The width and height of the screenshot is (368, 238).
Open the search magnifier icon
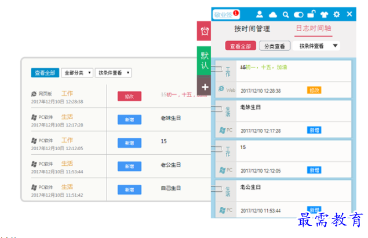286,14
